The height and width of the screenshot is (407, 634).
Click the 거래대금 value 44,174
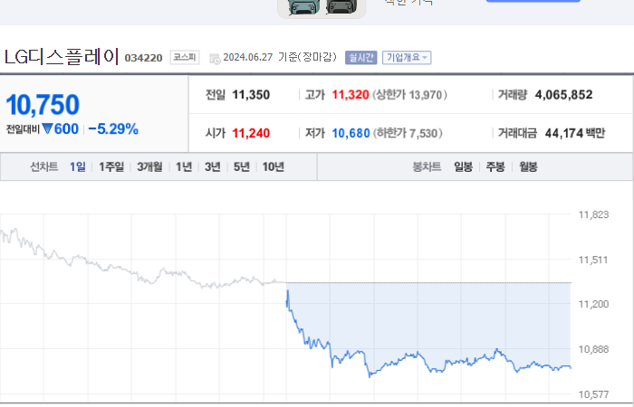click(x=564, y=133)
